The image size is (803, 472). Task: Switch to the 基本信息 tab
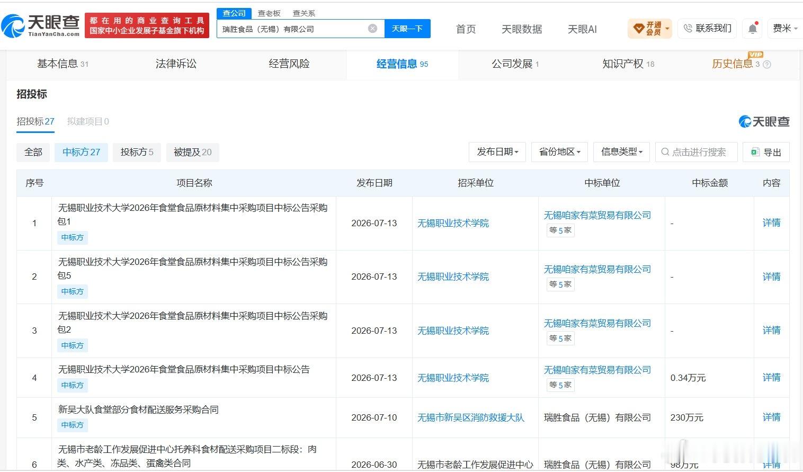63,64
